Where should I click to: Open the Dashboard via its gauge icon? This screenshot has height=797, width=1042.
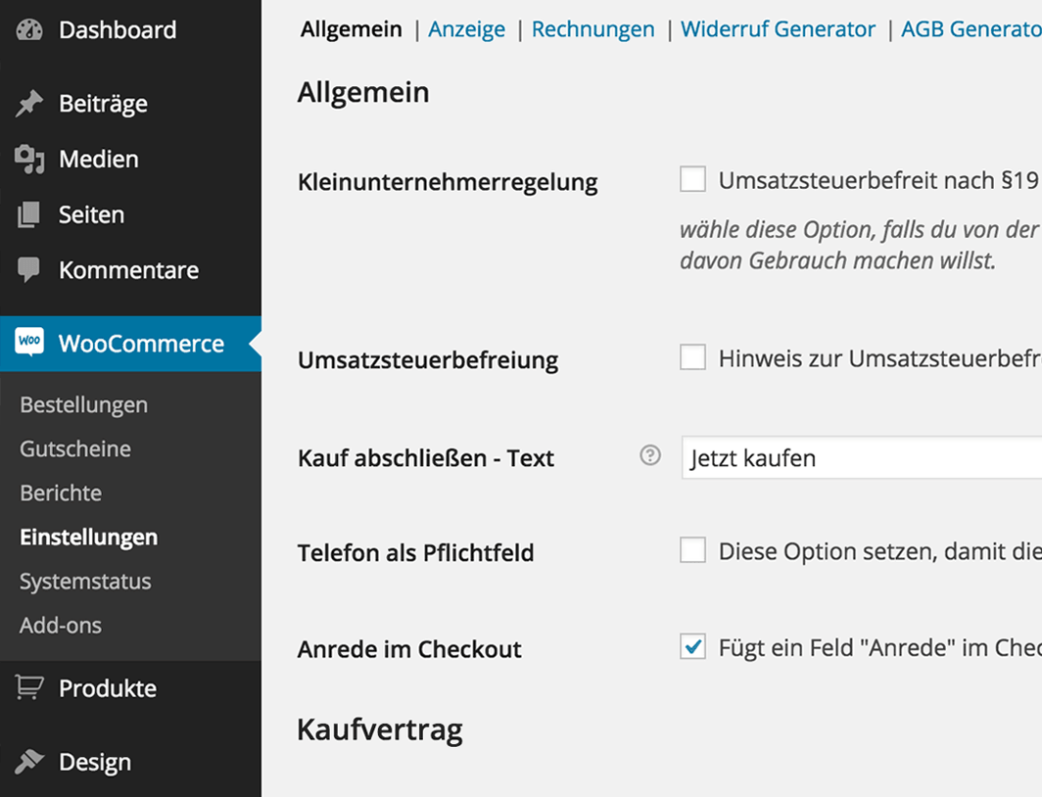click(29, 29)
